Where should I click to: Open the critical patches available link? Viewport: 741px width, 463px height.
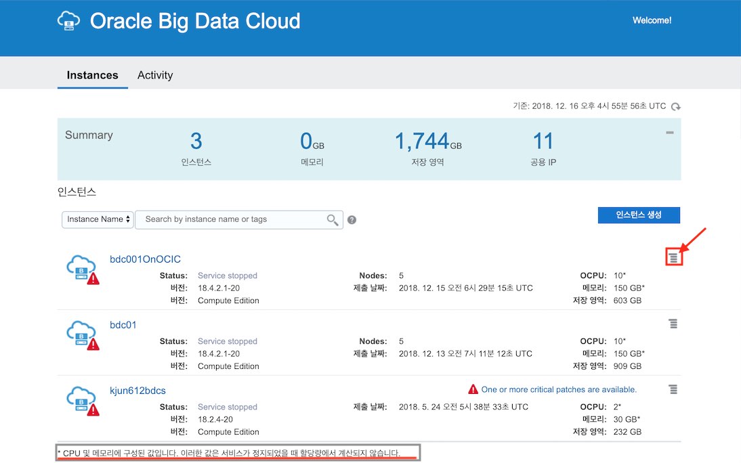point(559,389)
